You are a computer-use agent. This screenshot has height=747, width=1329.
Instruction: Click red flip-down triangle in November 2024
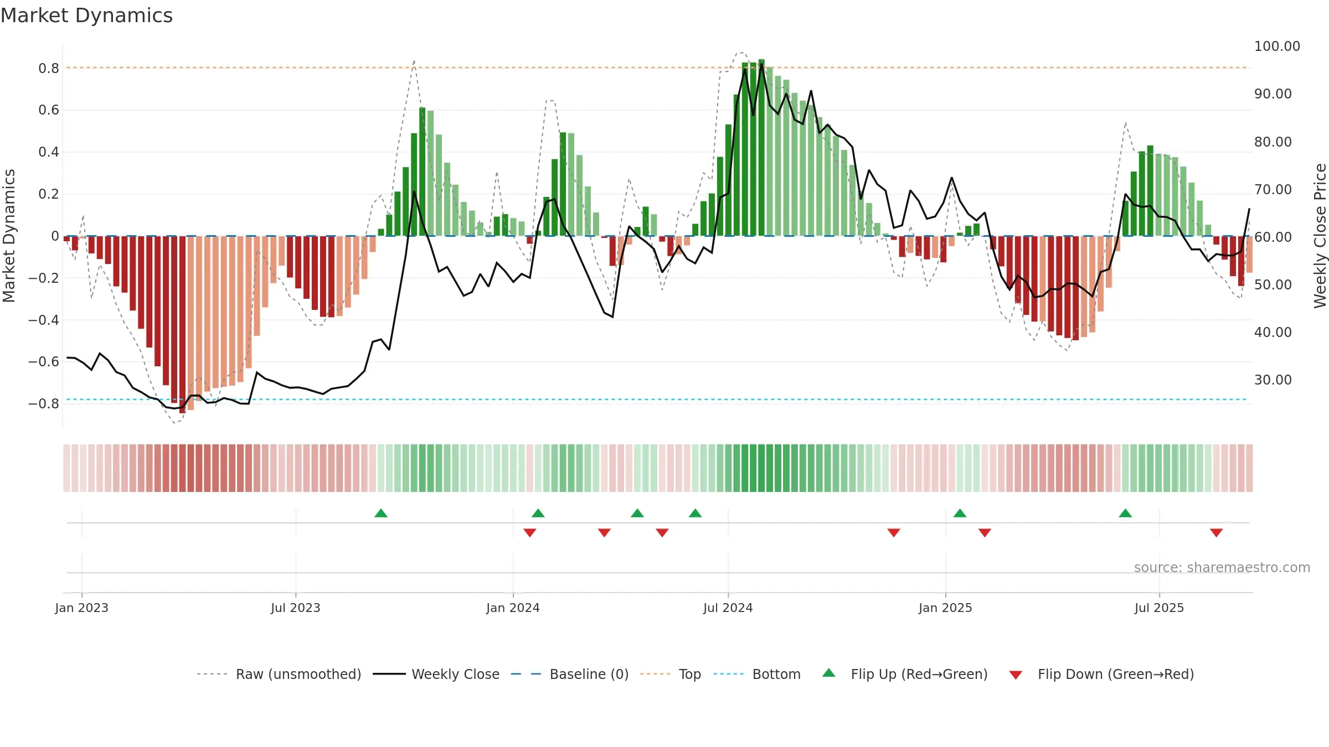pos(894,532)
